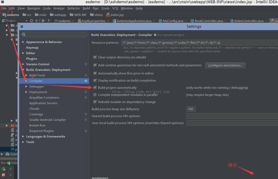Click the Project tool window icon
This screenshot has width=278, height=179.
3,21
